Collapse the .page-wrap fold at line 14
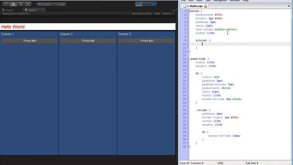 pos(188,59)
